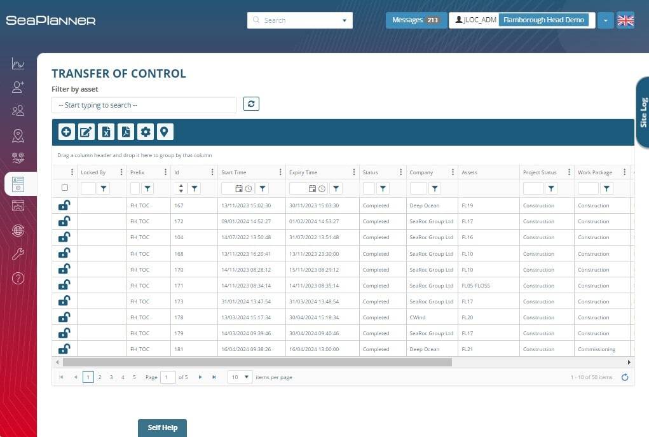The width and height of the screenshot is (649, 437).
Task: Sort by the Expiry Time column header
Action: pos(303,172)
